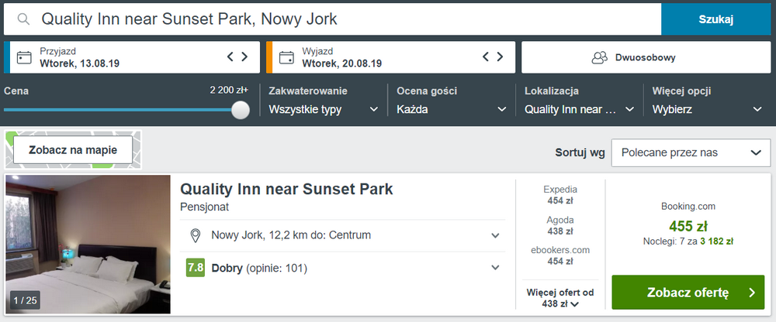The height and width of the screenshot is (322, 776).
Task: Move check-out date to next day
Action: (500, 57)
